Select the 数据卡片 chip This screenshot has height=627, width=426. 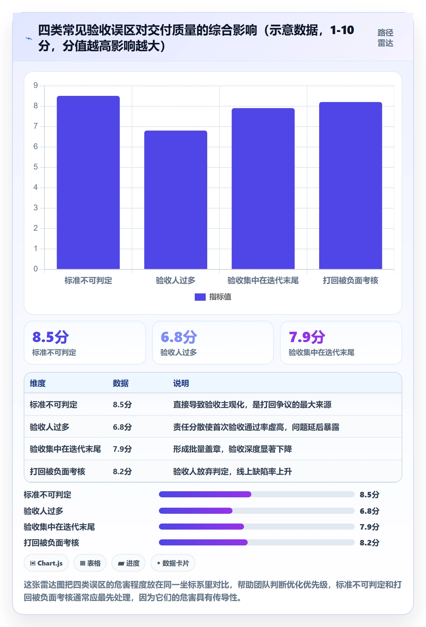[x=173, y=563]
